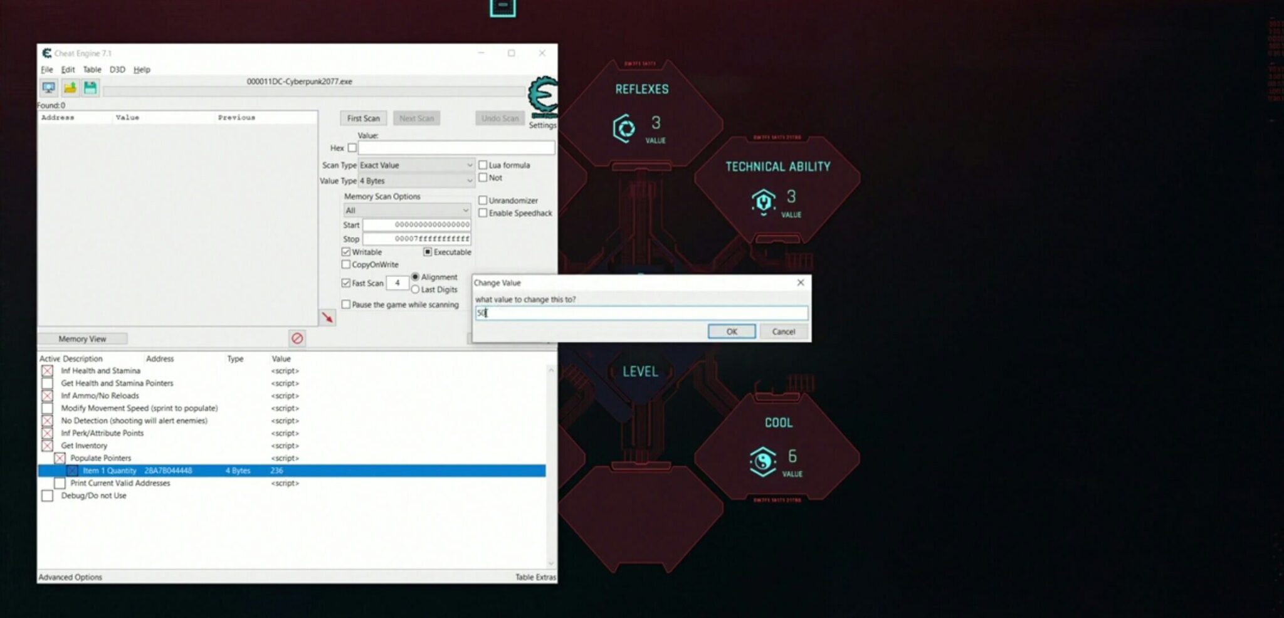Click the Address column header in results
This screenshot has height=618, width=1284.
point(58,117)
